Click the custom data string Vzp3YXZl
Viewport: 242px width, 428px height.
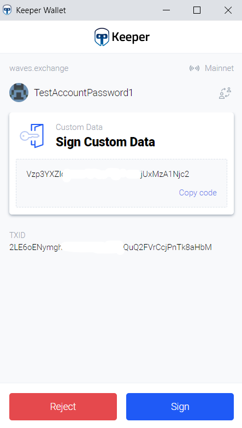click(108, 174)
